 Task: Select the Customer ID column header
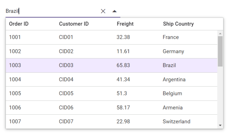point(74,24)
